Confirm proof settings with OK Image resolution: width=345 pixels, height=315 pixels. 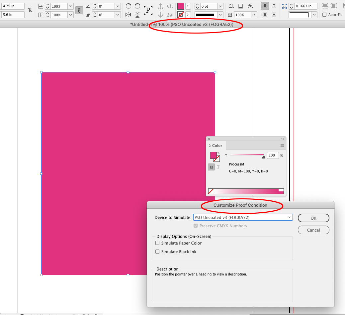tap(313, 218)
